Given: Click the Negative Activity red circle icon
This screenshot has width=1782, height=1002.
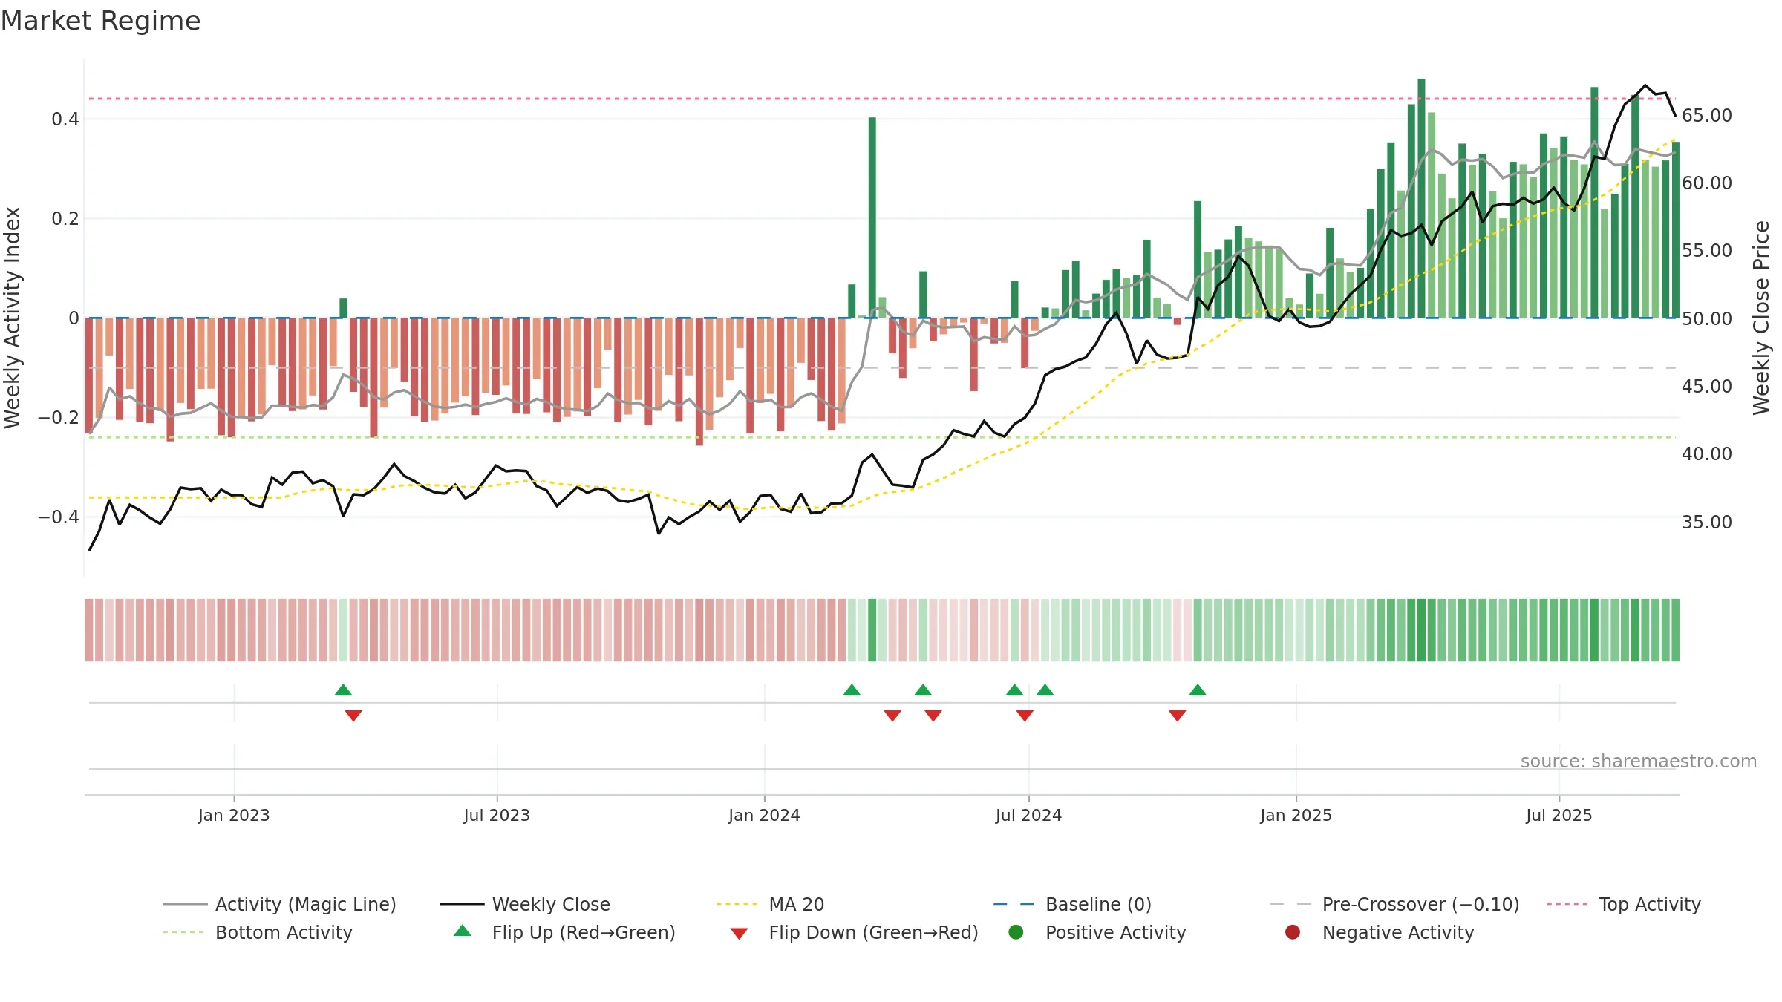Looking at the screenshot, I should 1293,932.
